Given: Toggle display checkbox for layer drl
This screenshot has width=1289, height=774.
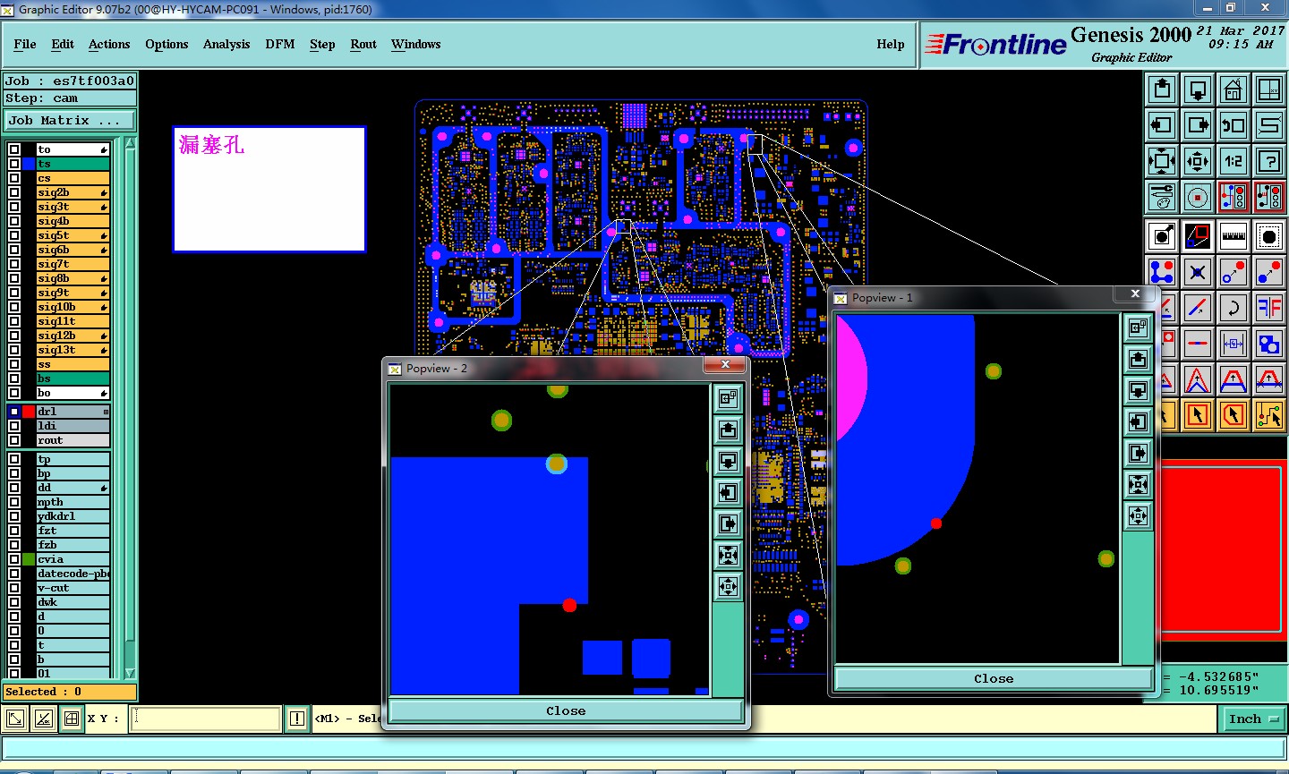Looking at the screenshot, I should 14,412.
